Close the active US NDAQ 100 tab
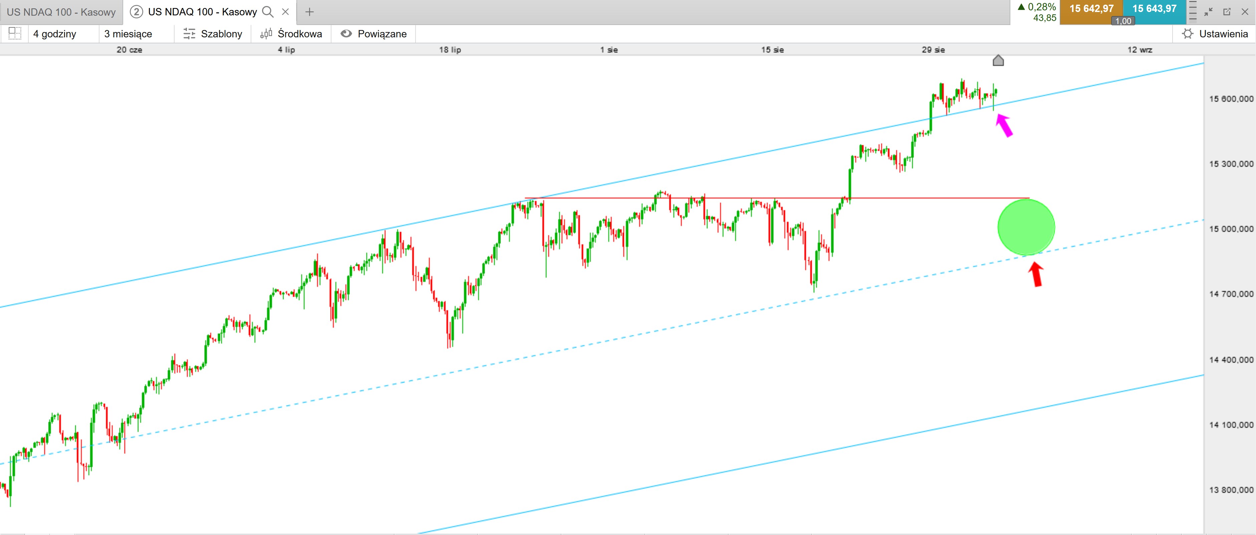1256x535 pixels. (286, 12)
